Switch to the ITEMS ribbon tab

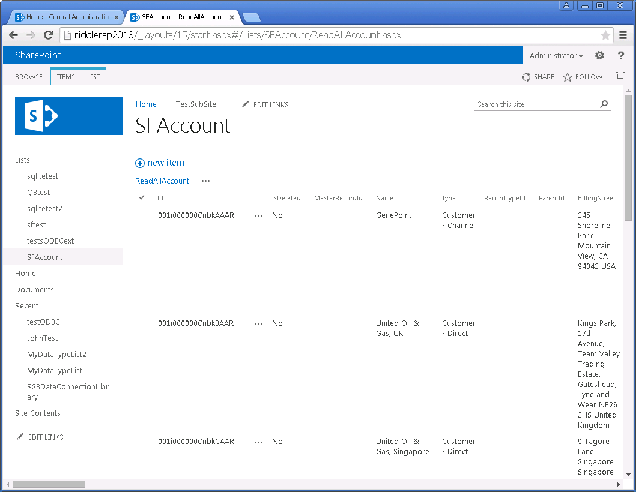pyautogui.click(x=65, y=77)
